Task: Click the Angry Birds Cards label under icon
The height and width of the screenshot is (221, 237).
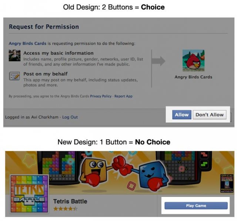Action: pos(193,77)
